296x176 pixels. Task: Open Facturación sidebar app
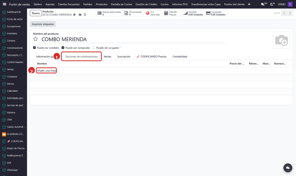pos(14,55)
